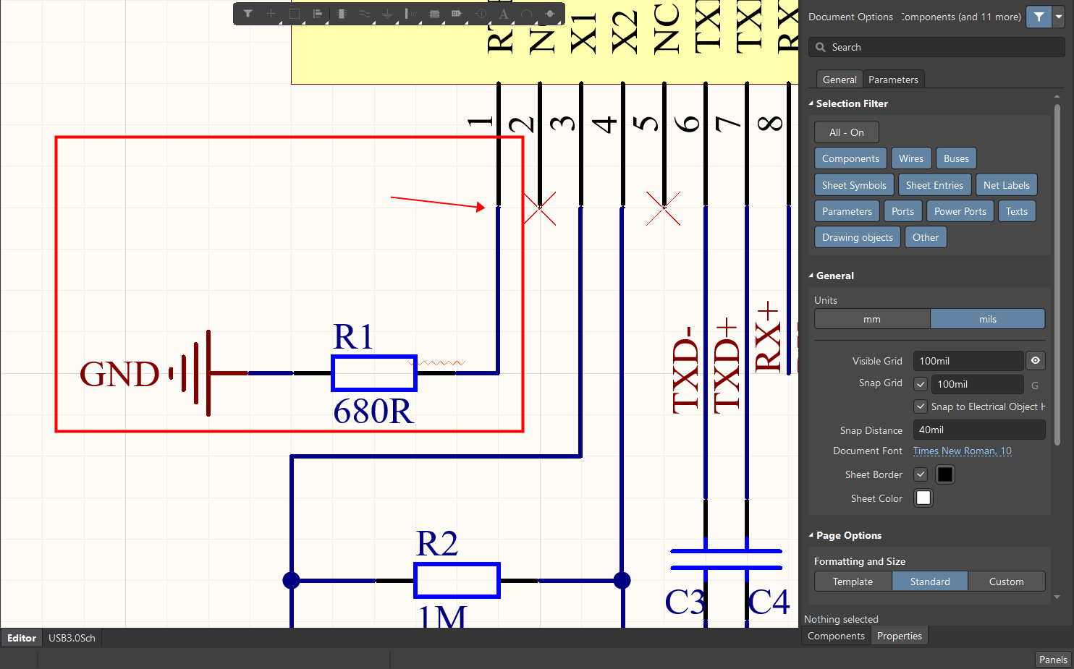Click the selection filter funnel in the floating toolbar
Screen dimensions: 1074x669
click(248, 14)
